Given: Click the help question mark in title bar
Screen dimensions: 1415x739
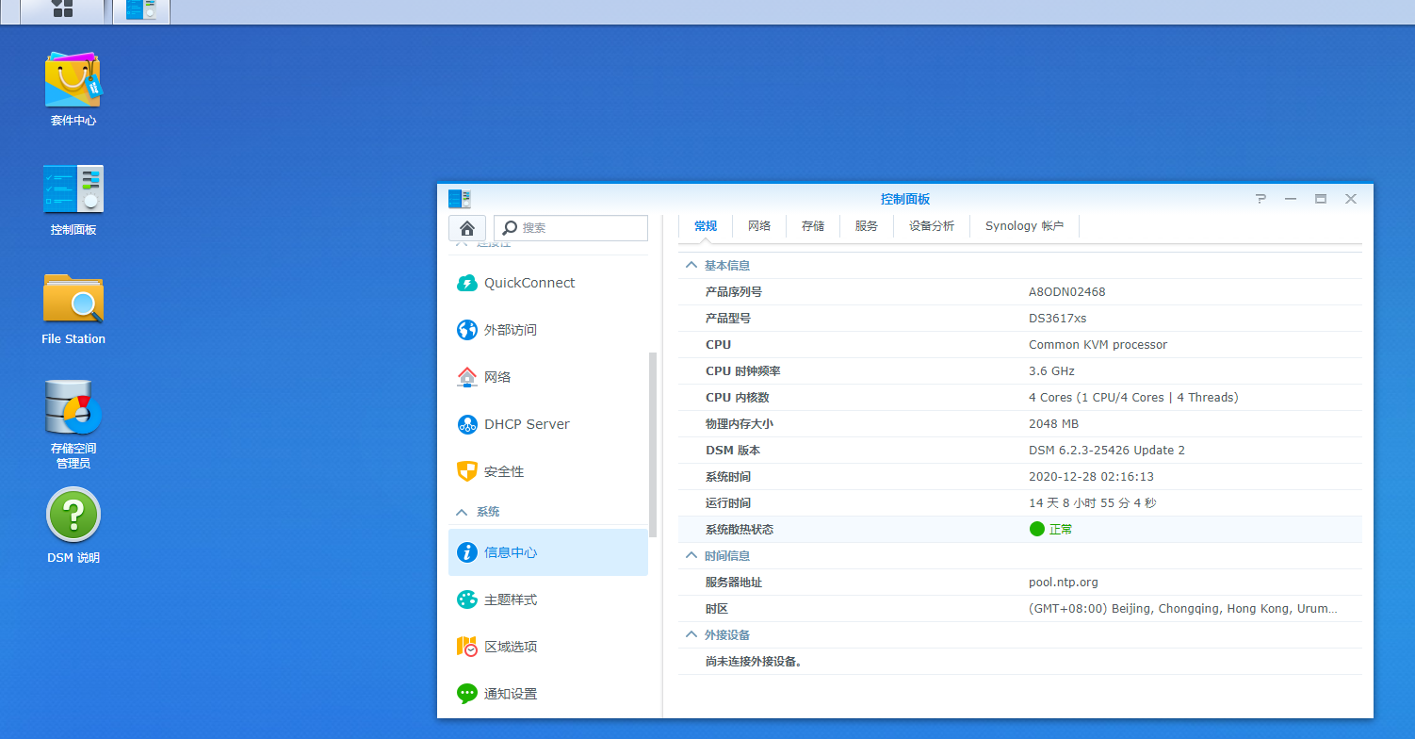Looking at the screenshot, I should [x=1260, y=199].
